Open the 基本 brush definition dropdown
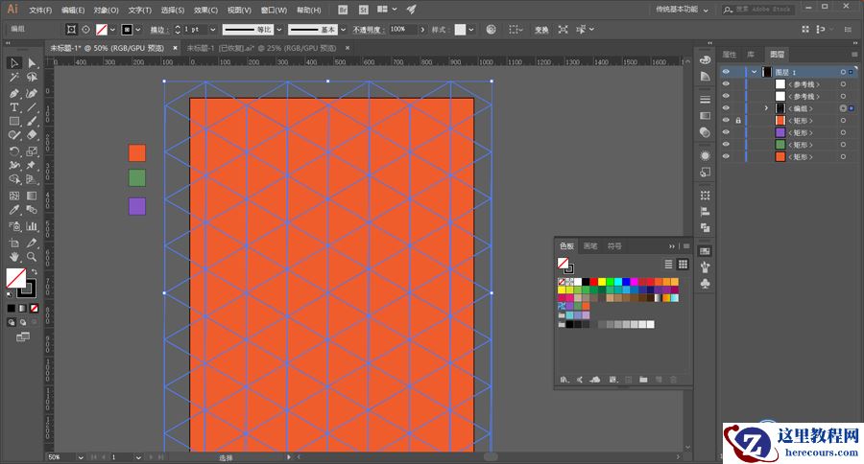The image size is (864, 464). [x=343, y=29]
